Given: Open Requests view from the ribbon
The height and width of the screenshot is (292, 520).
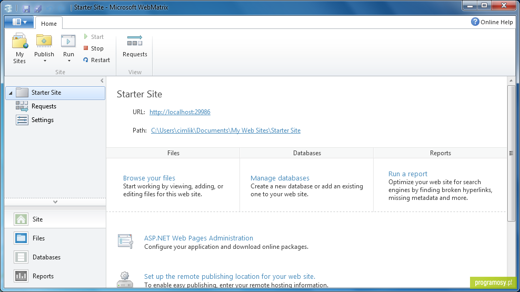Looking at the screenshot, I should (135, 46).
